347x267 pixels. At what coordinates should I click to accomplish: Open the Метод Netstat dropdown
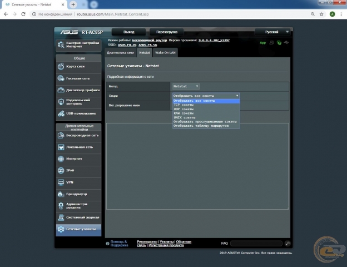[x=186, y=86]
